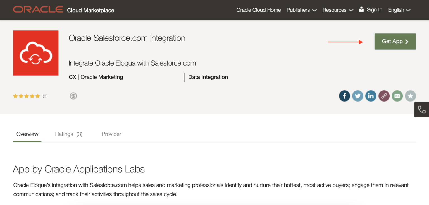Open the pricing information icon

73,96
